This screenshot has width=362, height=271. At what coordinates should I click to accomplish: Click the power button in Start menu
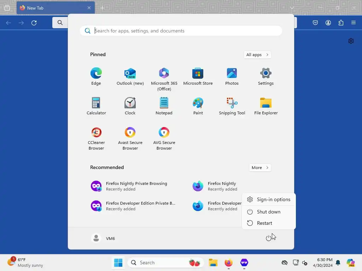tap(268, 238)
